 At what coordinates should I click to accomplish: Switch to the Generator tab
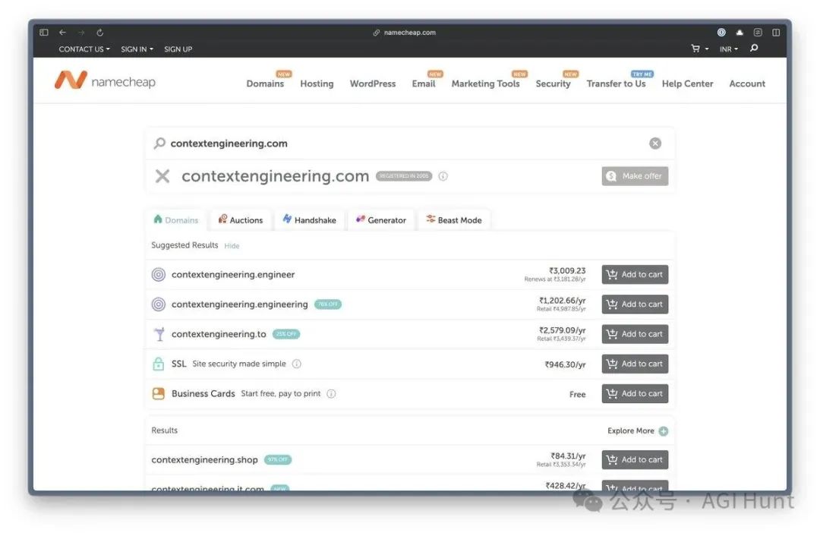pos(381,220)
